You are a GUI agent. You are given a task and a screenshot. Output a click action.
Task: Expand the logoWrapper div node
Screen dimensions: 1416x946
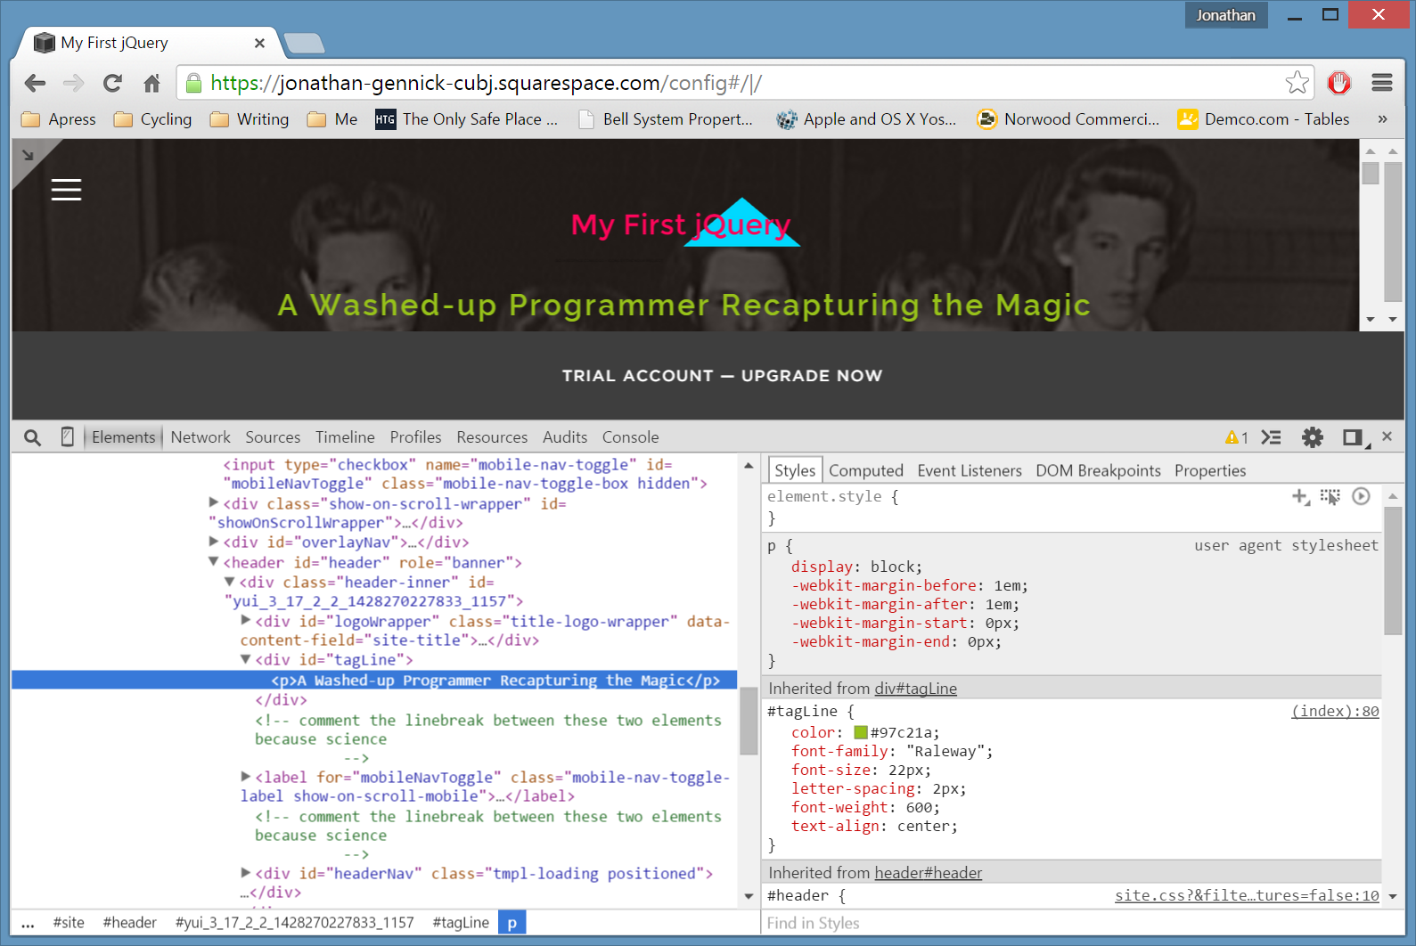(246, 621)
